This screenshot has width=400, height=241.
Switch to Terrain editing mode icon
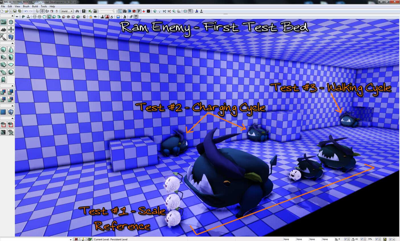3,30
